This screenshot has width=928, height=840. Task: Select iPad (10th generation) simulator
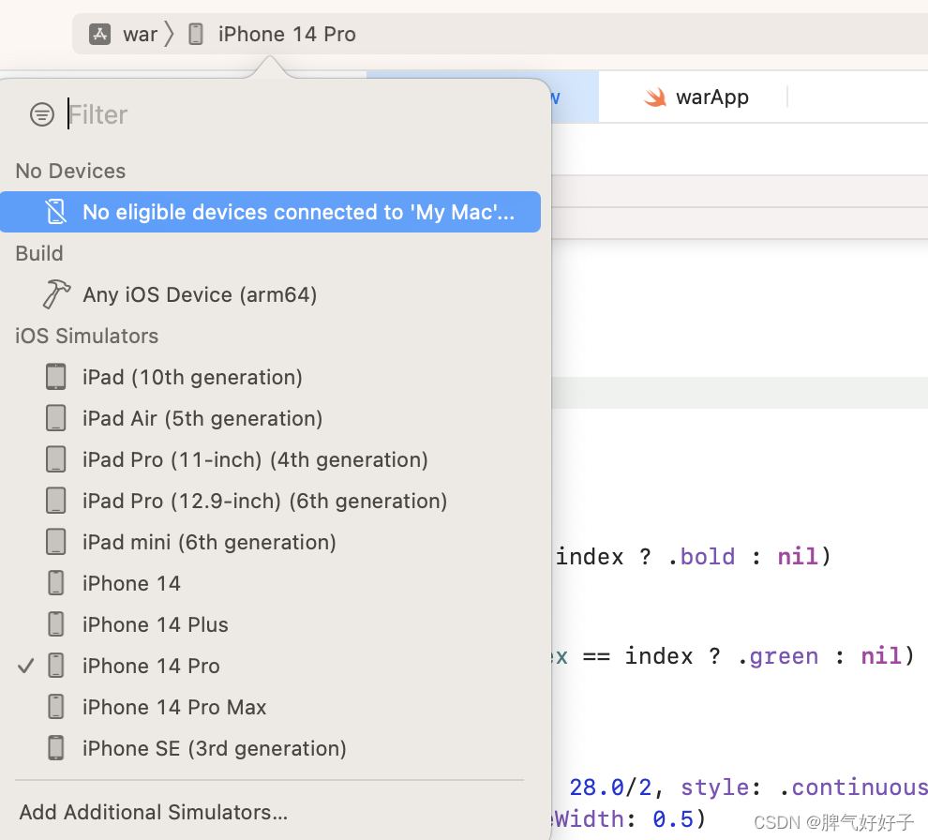pos(192,377)
